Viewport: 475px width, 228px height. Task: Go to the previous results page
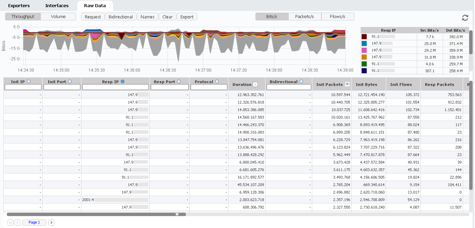(17, 223)
